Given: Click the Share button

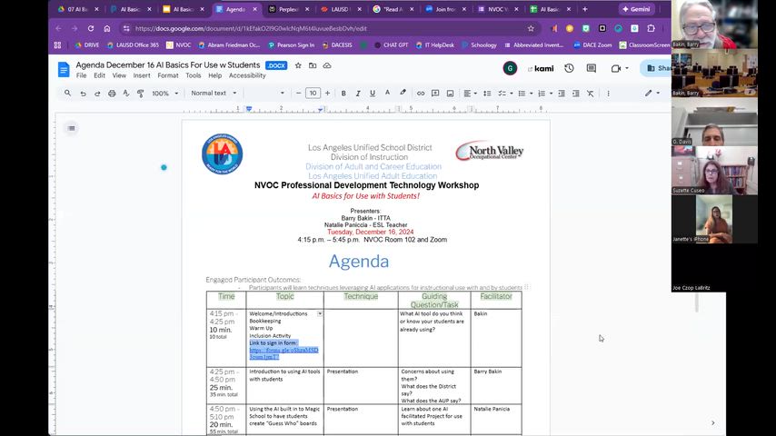Looking at the screenshot, I should click(x=656, y=68).
